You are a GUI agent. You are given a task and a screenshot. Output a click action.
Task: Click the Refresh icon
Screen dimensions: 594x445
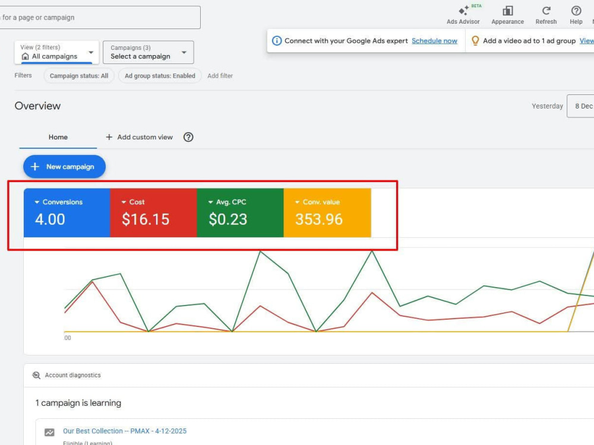pyautogui.click(x=546, y=11)
